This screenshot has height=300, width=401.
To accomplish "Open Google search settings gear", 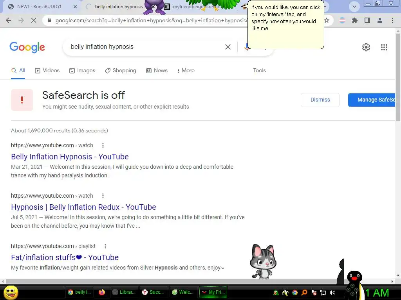I will click(x=366, y=47).
